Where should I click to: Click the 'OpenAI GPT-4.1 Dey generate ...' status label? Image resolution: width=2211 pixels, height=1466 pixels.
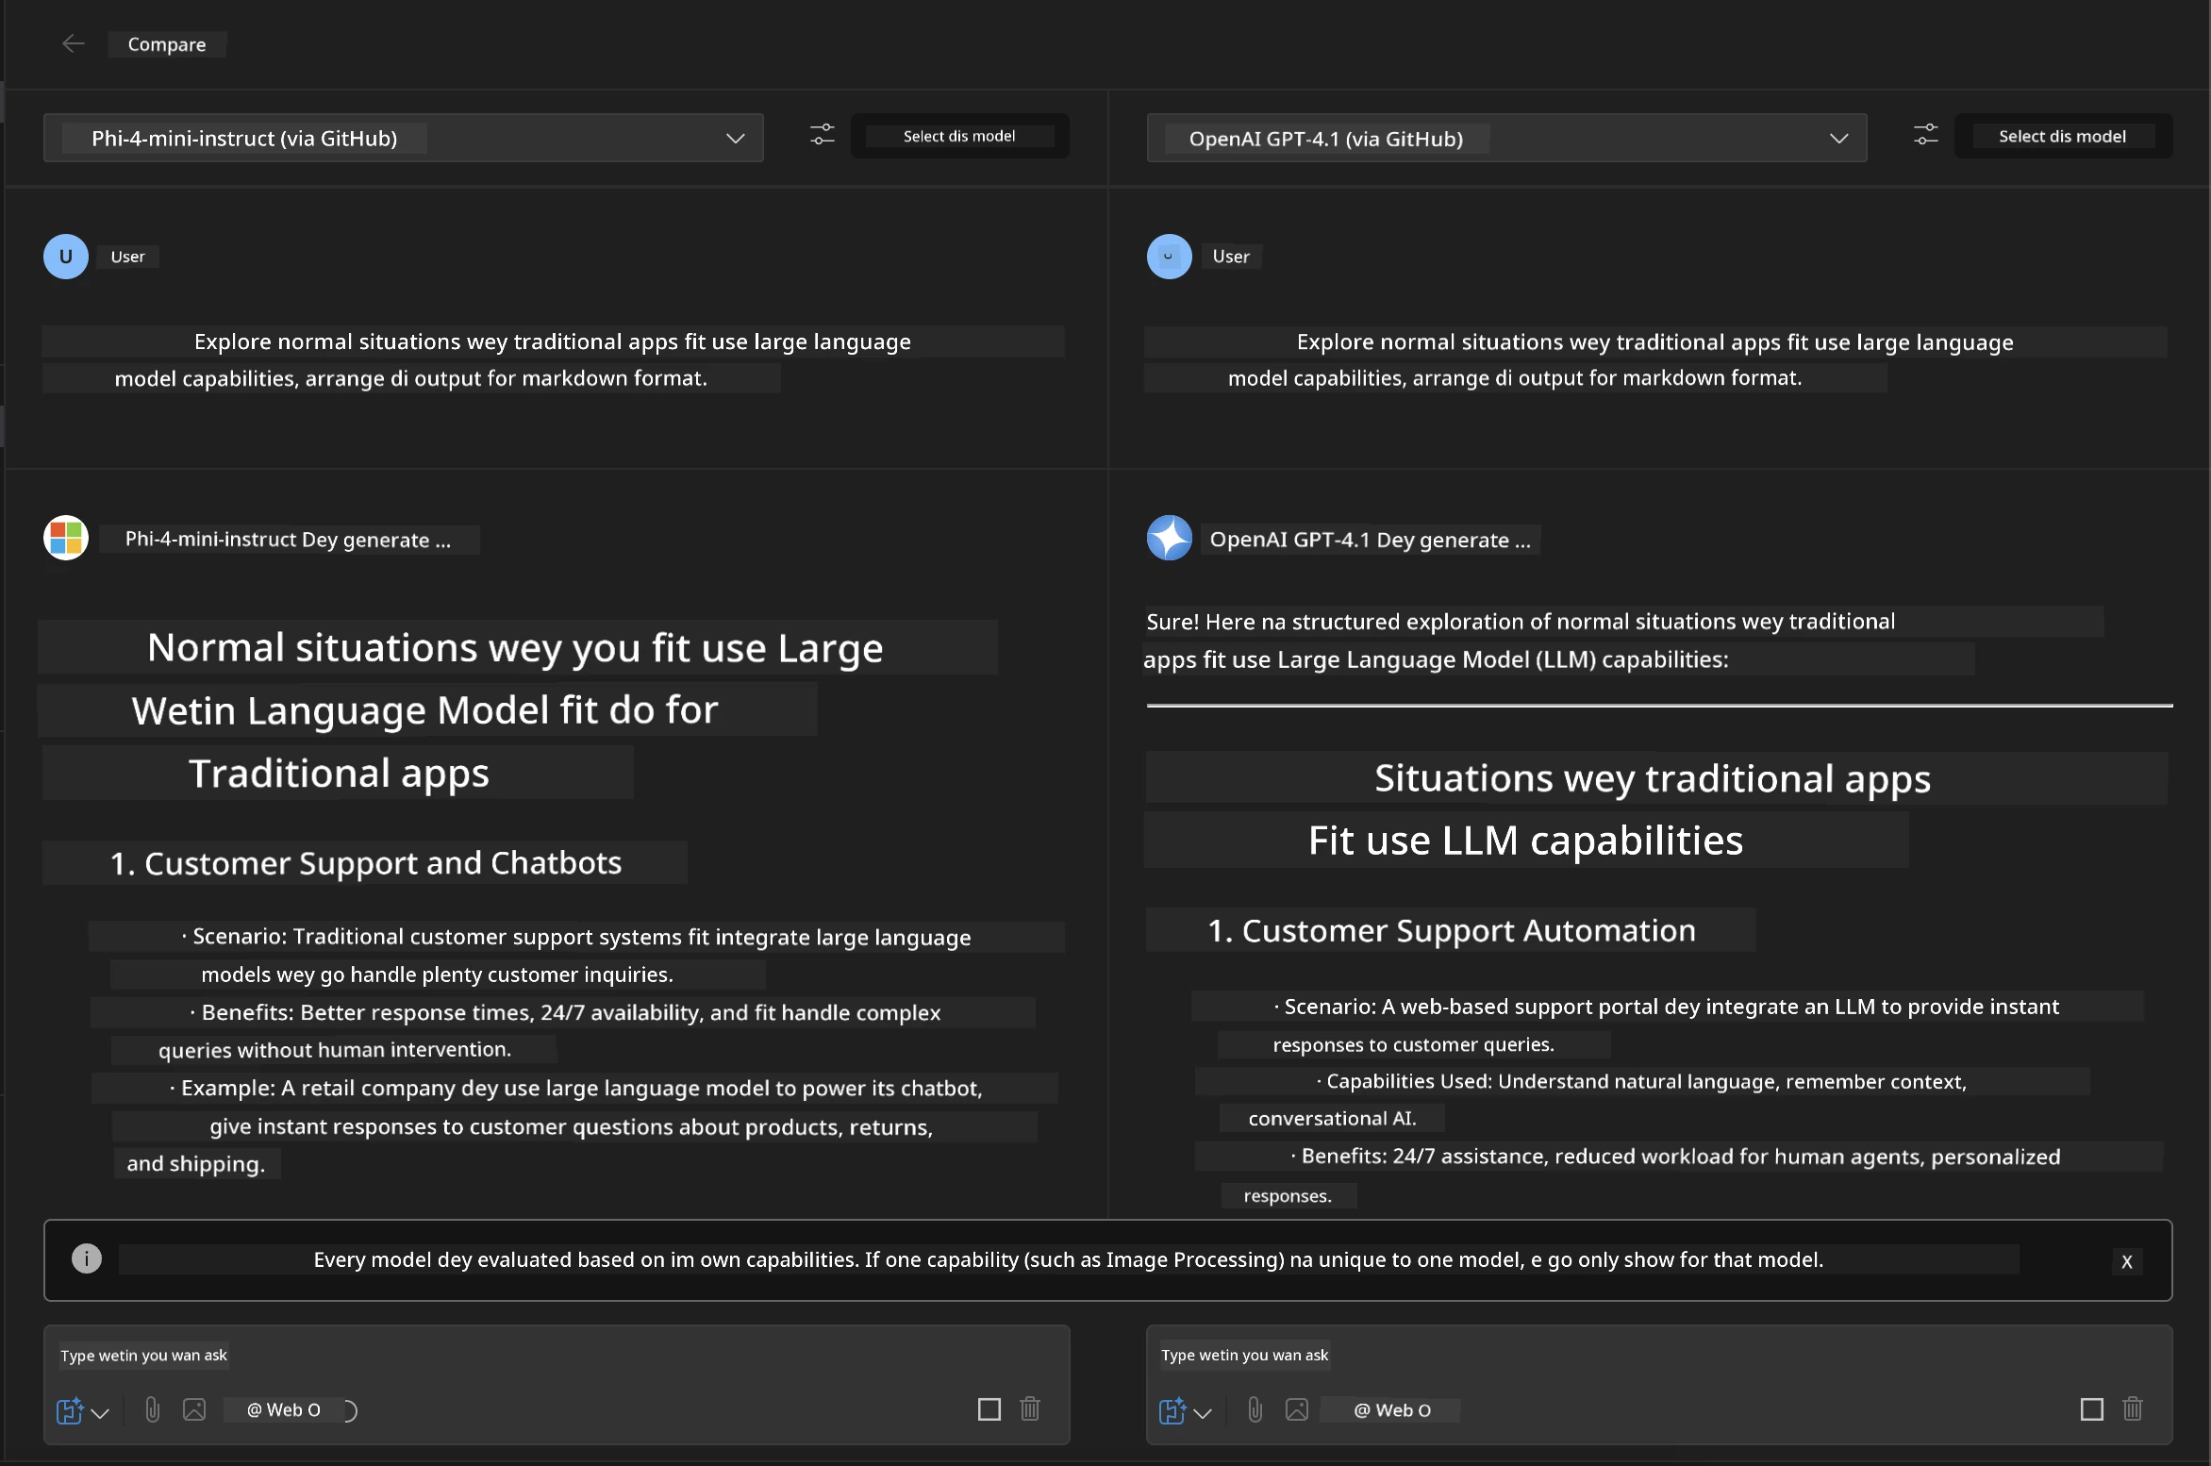point(1371,540)
